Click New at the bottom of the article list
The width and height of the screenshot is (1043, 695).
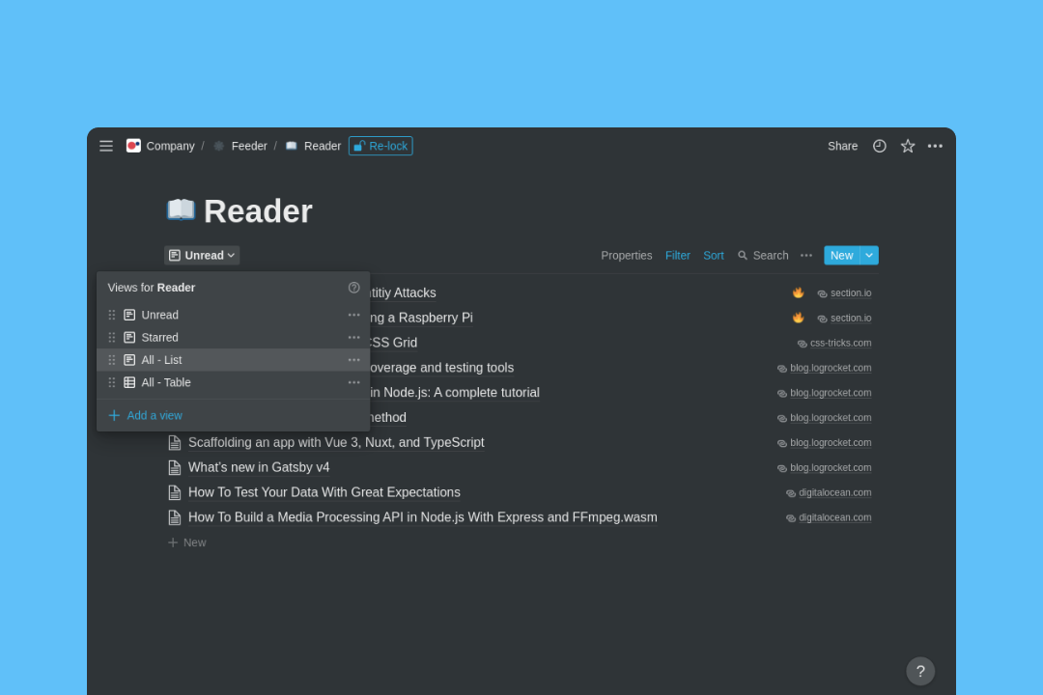click(187, 542)
